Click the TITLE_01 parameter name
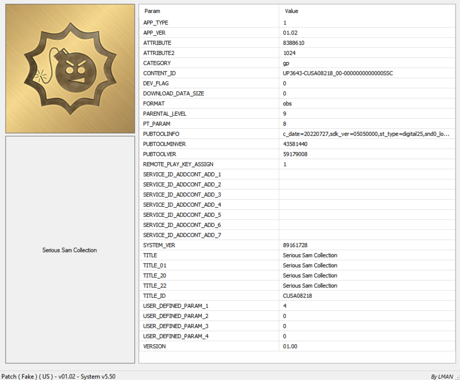The width and height of the screenshot is (460, 380). 155,265
